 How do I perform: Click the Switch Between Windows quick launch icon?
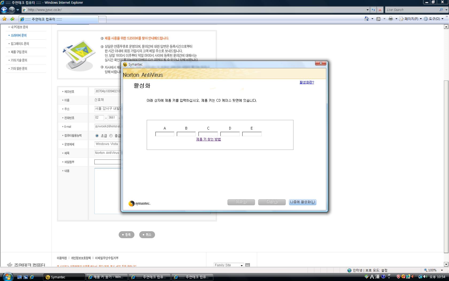coord(26,277)
